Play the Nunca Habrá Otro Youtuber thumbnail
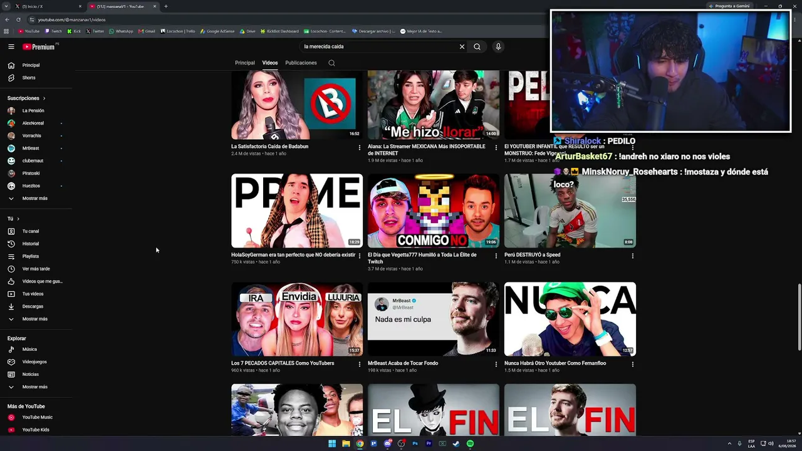This screenshot has height=451, width=802. (570, 319)
